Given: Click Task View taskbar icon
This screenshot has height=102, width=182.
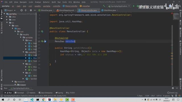Looking at the screenshot, I should (x=20, y=99).
